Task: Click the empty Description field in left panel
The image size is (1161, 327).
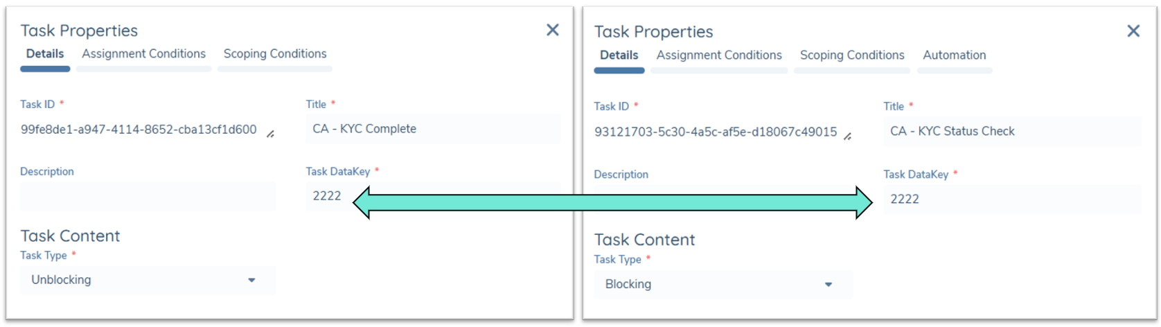Action: tap(148, 196)
